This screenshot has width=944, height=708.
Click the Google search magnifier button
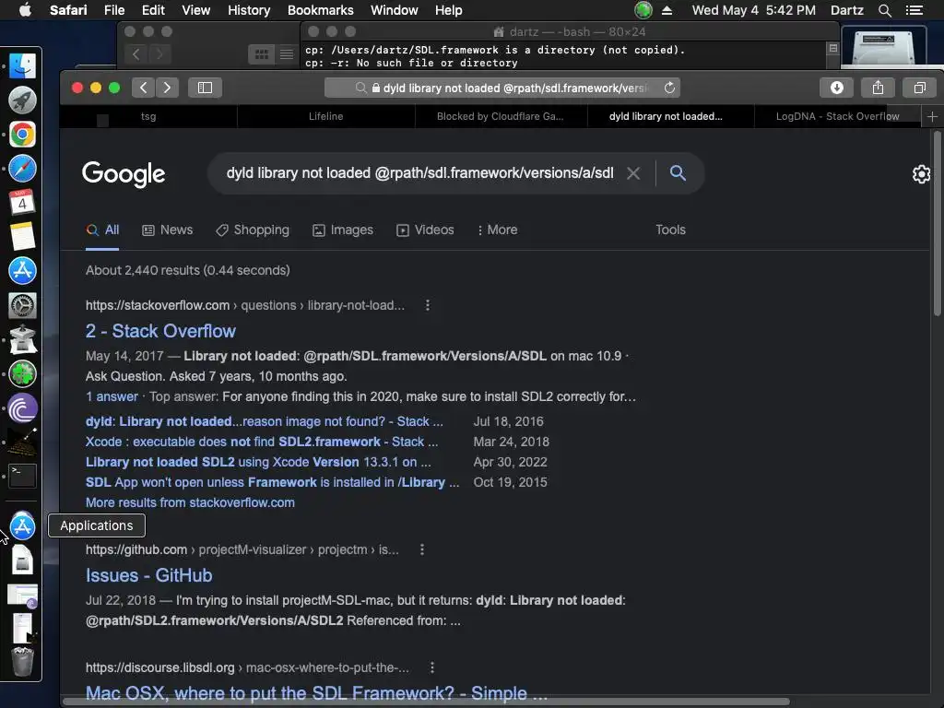(678, 172)
